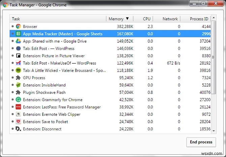Select Tab: A Little Wicked - Valerie Broussard

point(110,70)
